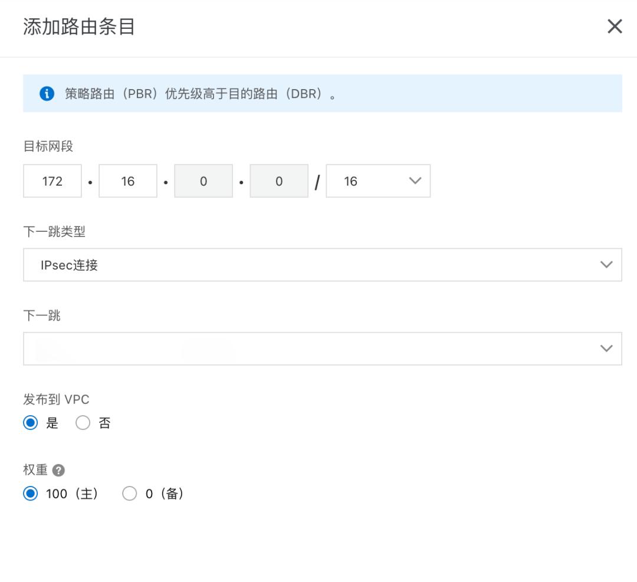Choose weight 0（备）option
Viewport: 637px width, 582px height.
point(130,494)
